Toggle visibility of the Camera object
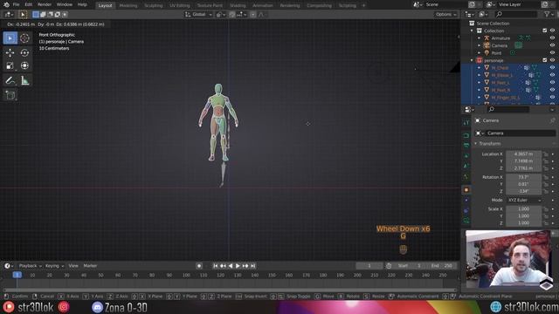The image size is (559, 314). pos(552,45)
